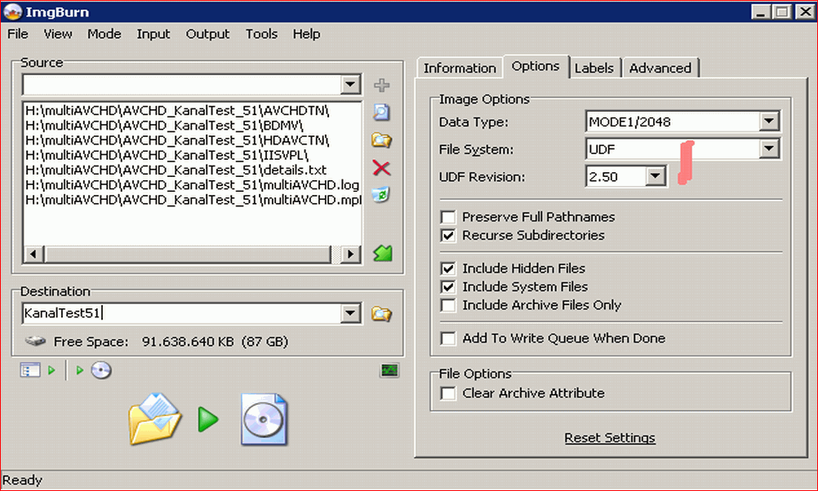Click the browse for a folder icon
The height and width of the screenshot is (491, 818).
[x=381, y=140]
